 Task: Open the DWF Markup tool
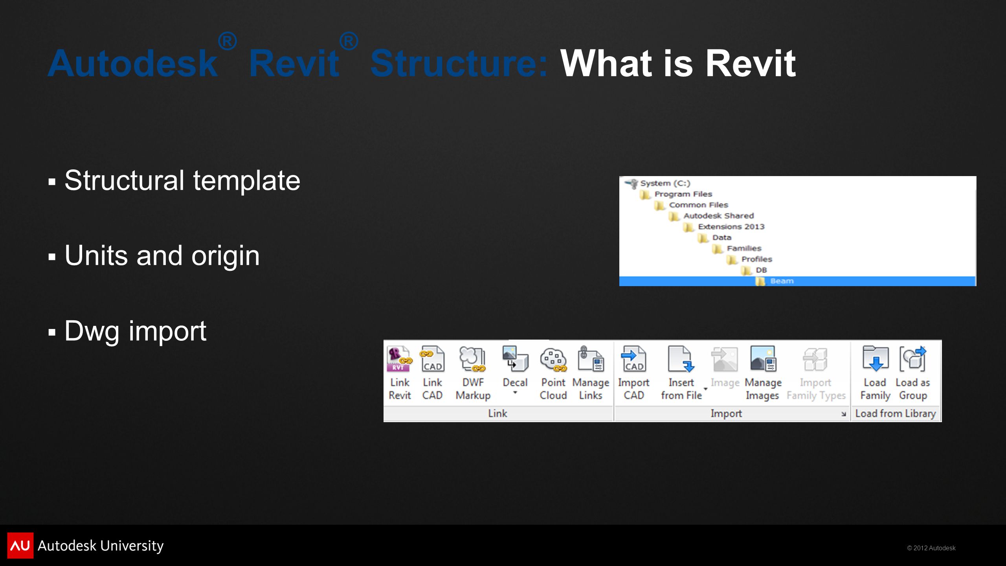473,373
